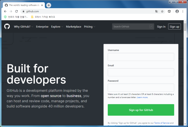The image size is (188, 127).
Task: Close the GitHub tab
Action: [42, 5]
